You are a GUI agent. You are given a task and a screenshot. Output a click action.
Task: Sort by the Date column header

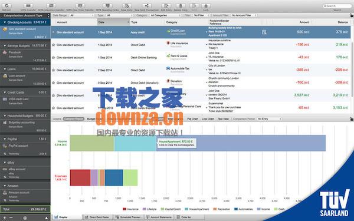[113, 22]
